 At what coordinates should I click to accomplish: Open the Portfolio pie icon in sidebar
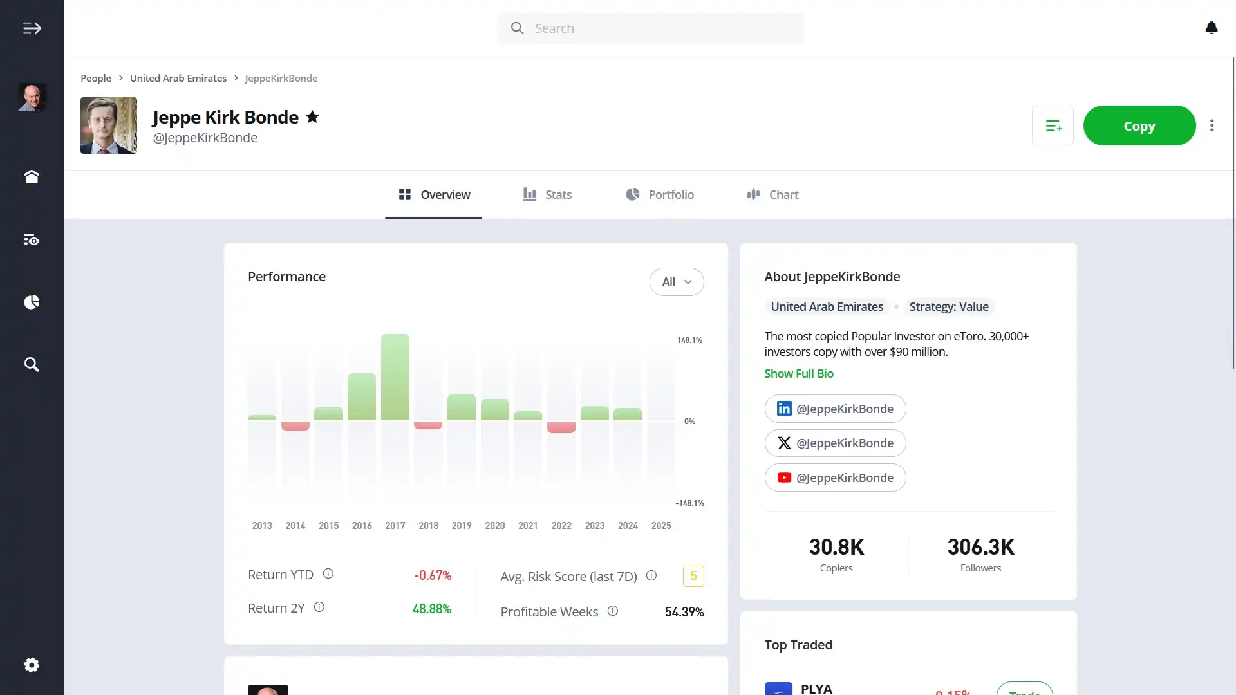32,302
